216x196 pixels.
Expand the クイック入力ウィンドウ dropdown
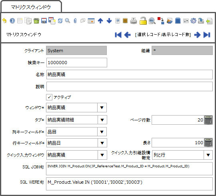click(102, 155)
